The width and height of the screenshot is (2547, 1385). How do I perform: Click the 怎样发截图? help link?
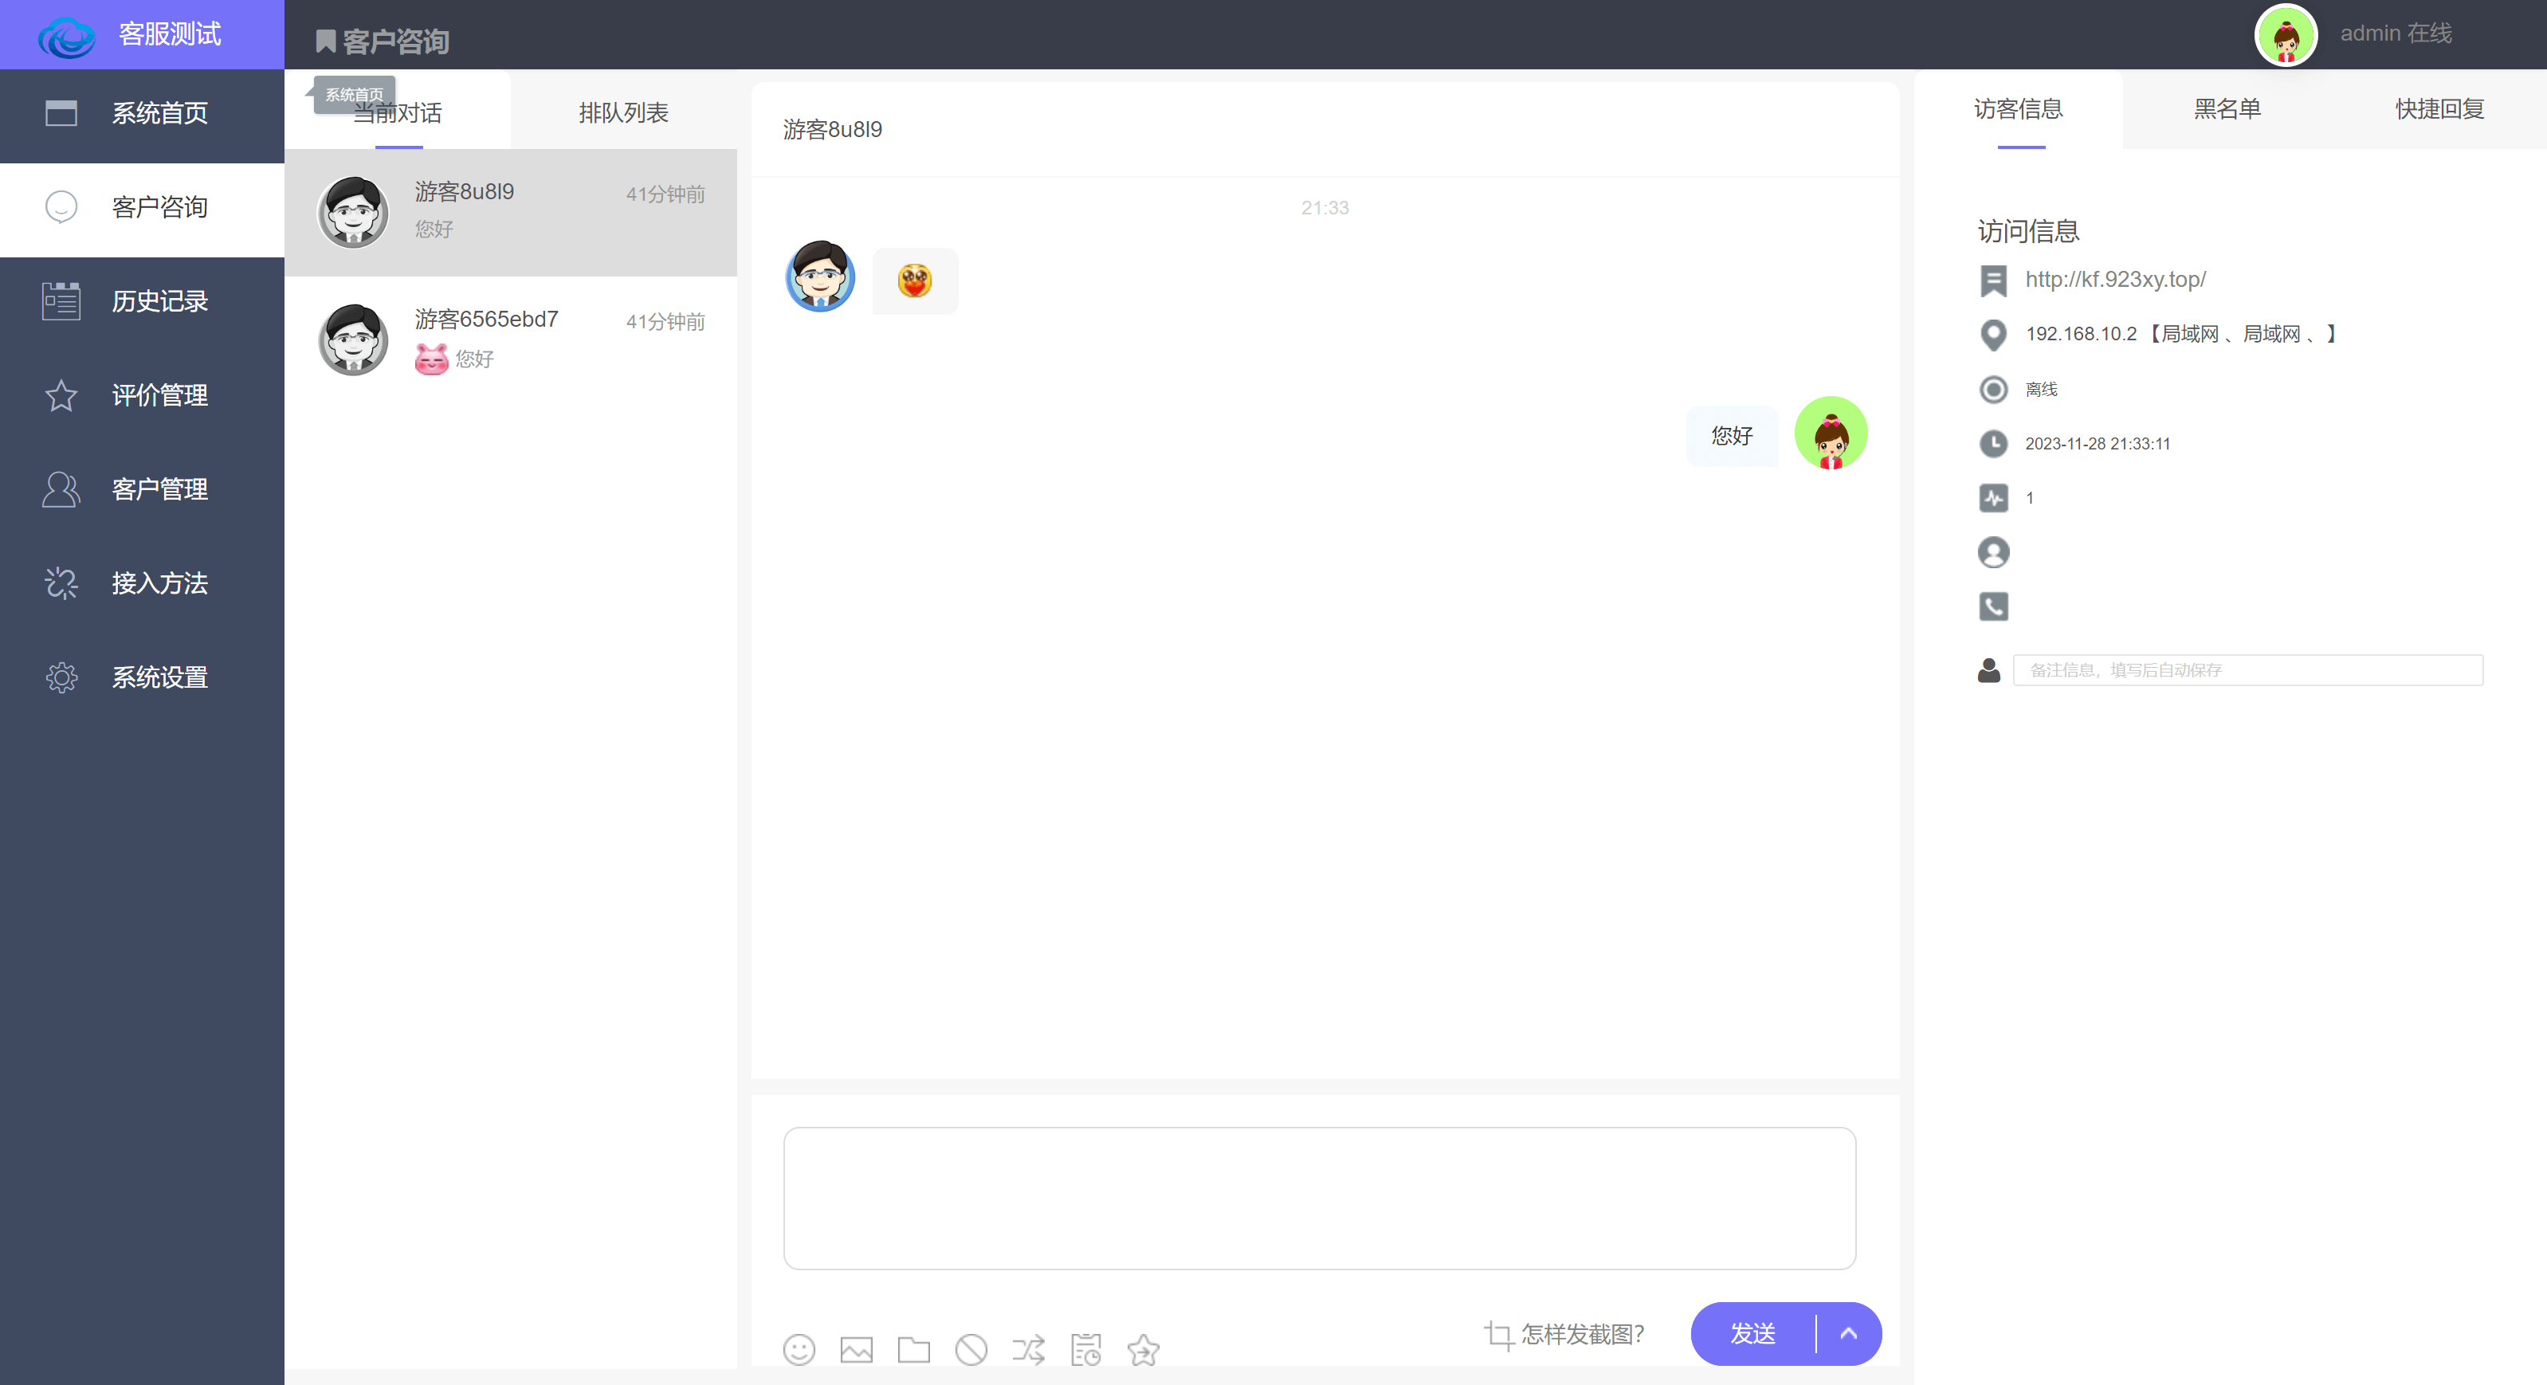(1582, 1335)
